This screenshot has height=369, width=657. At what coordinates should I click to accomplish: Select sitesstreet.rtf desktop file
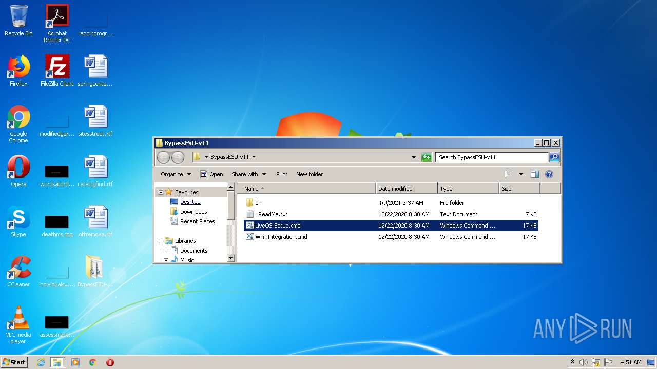[95, 121]
